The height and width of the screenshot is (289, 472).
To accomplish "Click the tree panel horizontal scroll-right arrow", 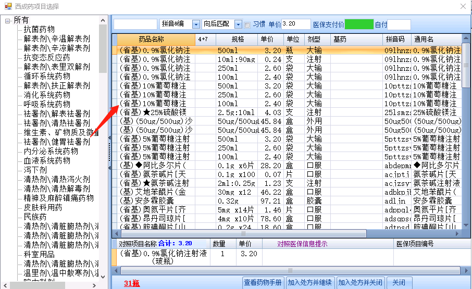I will click(94, 285).
